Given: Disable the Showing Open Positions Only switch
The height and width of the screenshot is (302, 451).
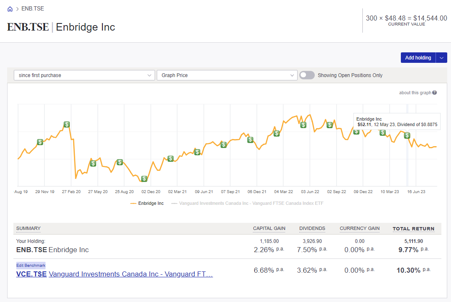Looking at the screenshot, I should 307,75.
